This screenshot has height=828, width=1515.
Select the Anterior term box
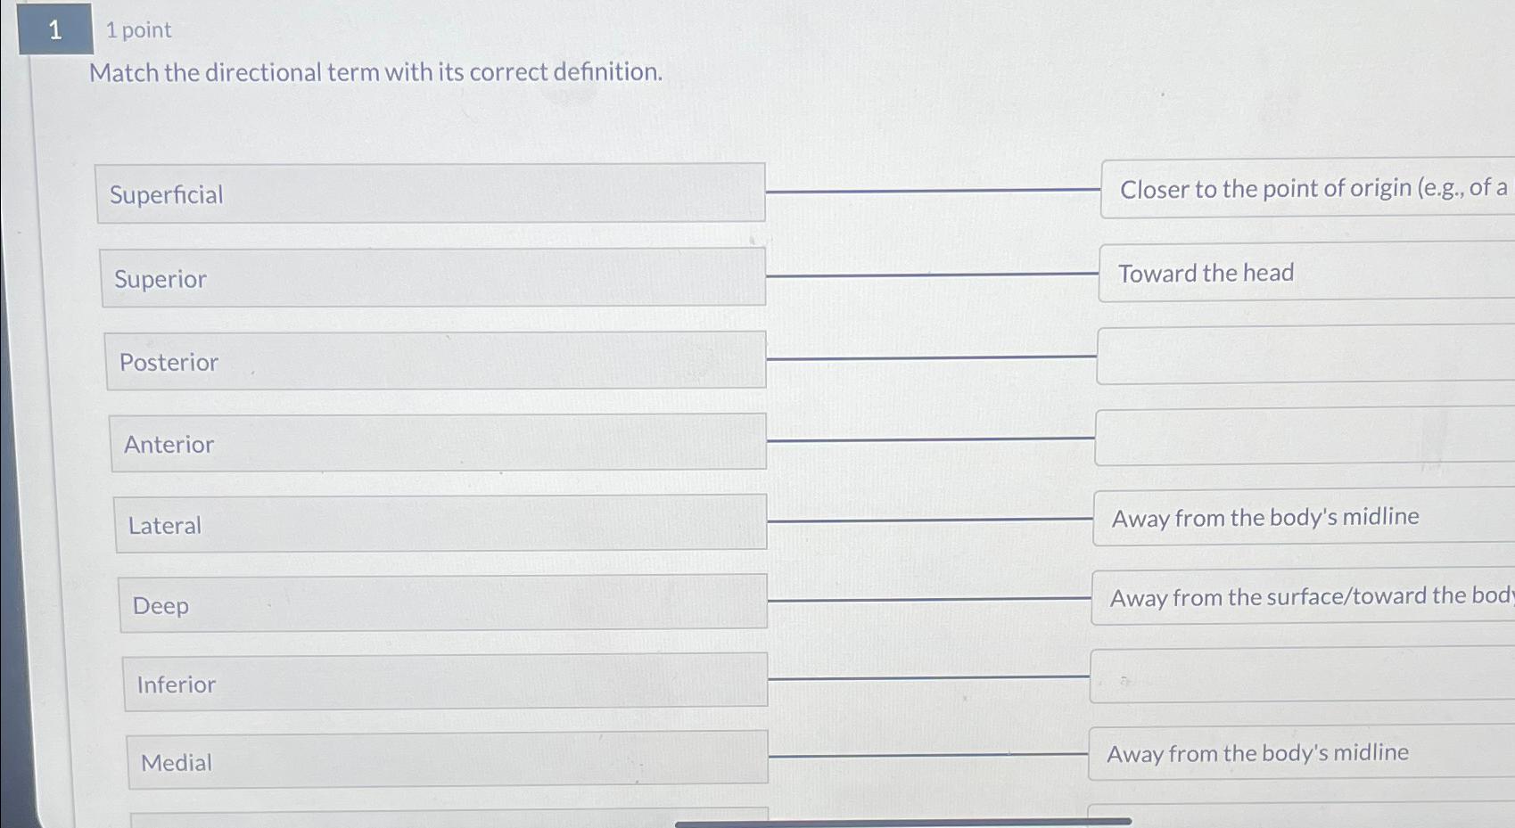437,440
